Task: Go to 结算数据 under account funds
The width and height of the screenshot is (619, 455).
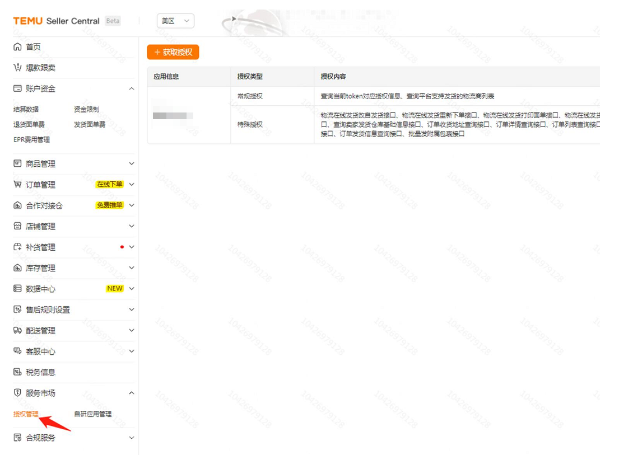Action: (26, 109)
